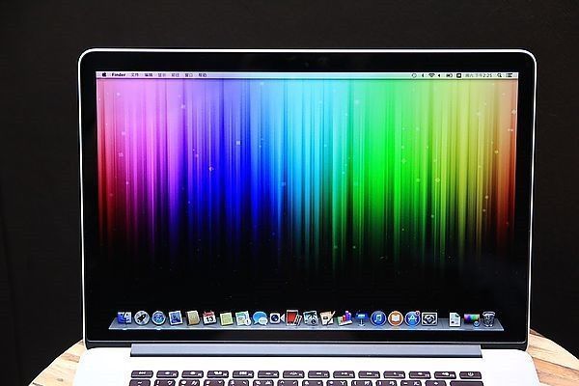Open Contacts book icon in Dock
Image resolution: width=579 pixels, height=386 pixels.
[x=193, y=318]
